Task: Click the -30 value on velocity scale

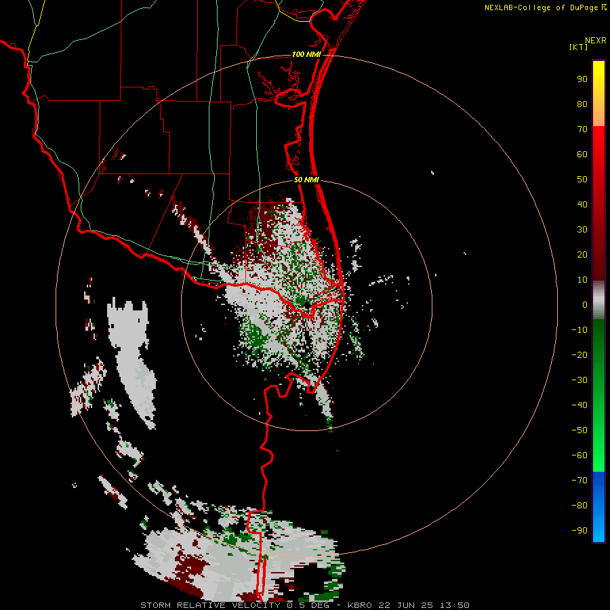Action: (579, 380)
